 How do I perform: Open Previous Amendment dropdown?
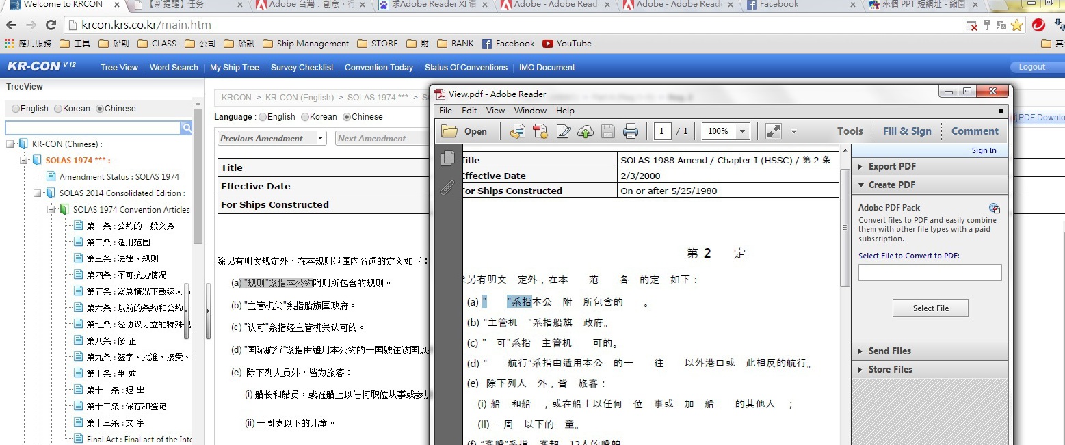(x=272, y=138)
